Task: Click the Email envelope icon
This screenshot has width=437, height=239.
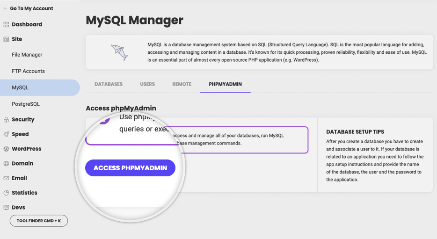Action: point(6,178)
